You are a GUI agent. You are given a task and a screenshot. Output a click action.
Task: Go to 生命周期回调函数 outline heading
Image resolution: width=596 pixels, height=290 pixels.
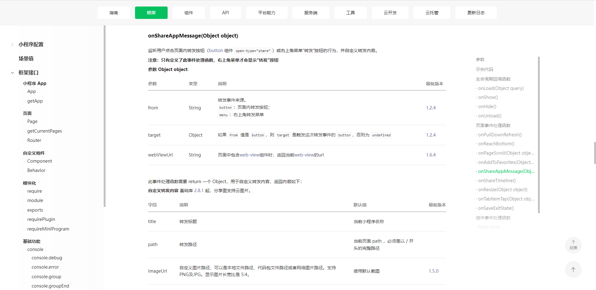493,79
